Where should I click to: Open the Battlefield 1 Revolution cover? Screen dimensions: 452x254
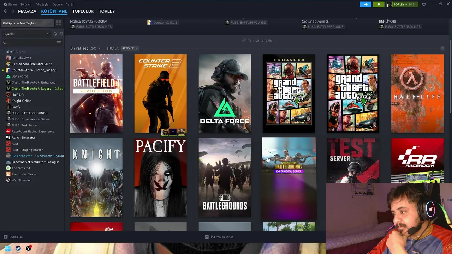96,93
